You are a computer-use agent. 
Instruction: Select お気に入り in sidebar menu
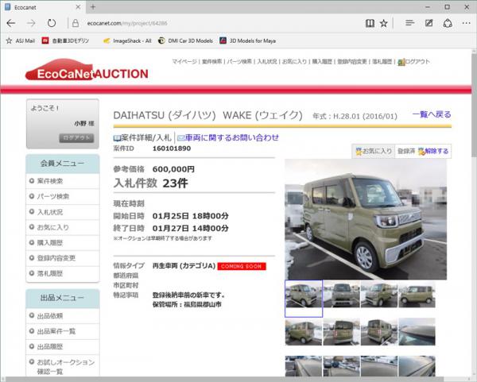[x=63, y=227]
